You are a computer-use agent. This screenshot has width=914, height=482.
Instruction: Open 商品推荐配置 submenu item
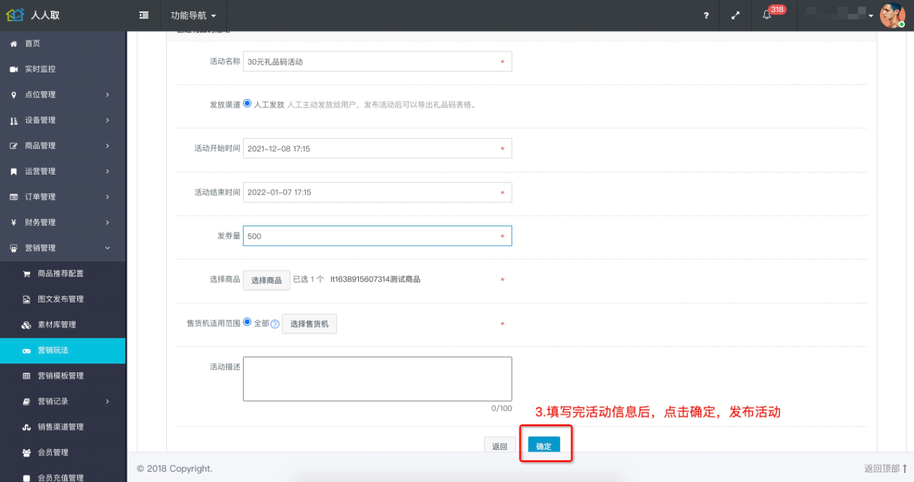click(x=63, y=274)
